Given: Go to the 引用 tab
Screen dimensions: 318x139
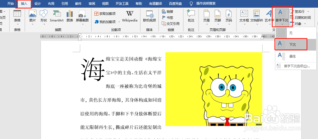Looking at the screenshot, I should (65, 4).
